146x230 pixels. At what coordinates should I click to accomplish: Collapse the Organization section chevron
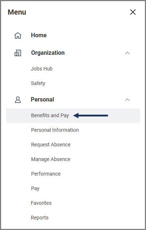tap(127, 53)
